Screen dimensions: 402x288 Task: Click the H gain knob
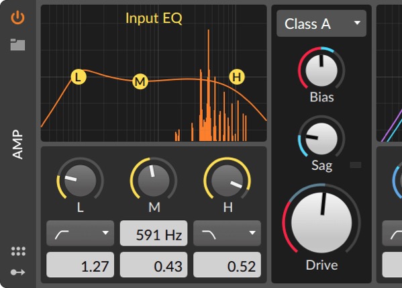[x=227, y=180]
